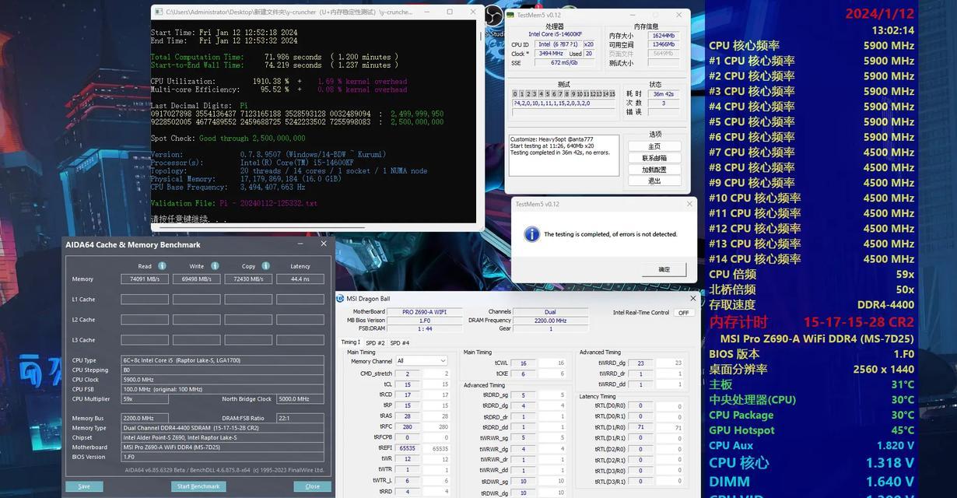957x498 pixels.
Task: Click the TestMem5 memory size 16244Mb field
Action: (664, 36)
